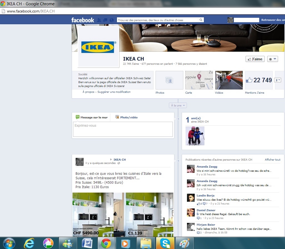Viewport: 285px width, 249px height.
Task: Click '22 749 J'aime' count text
Action: pyautogui.click(x=131, y=64)
